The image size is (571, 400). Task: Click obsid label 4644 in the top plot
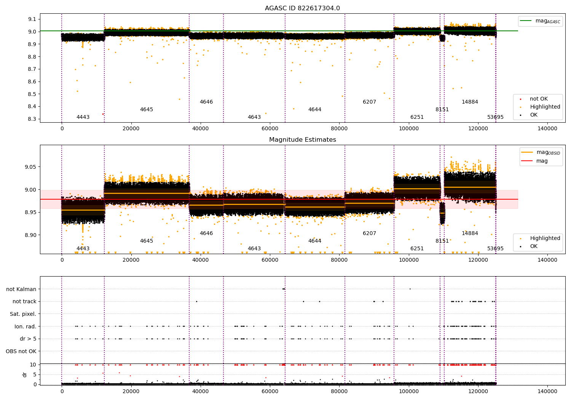click(315, 110)
